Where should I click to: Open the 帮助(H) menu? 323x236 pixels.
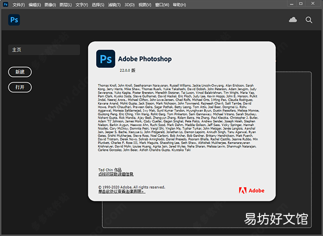[179, 5]
